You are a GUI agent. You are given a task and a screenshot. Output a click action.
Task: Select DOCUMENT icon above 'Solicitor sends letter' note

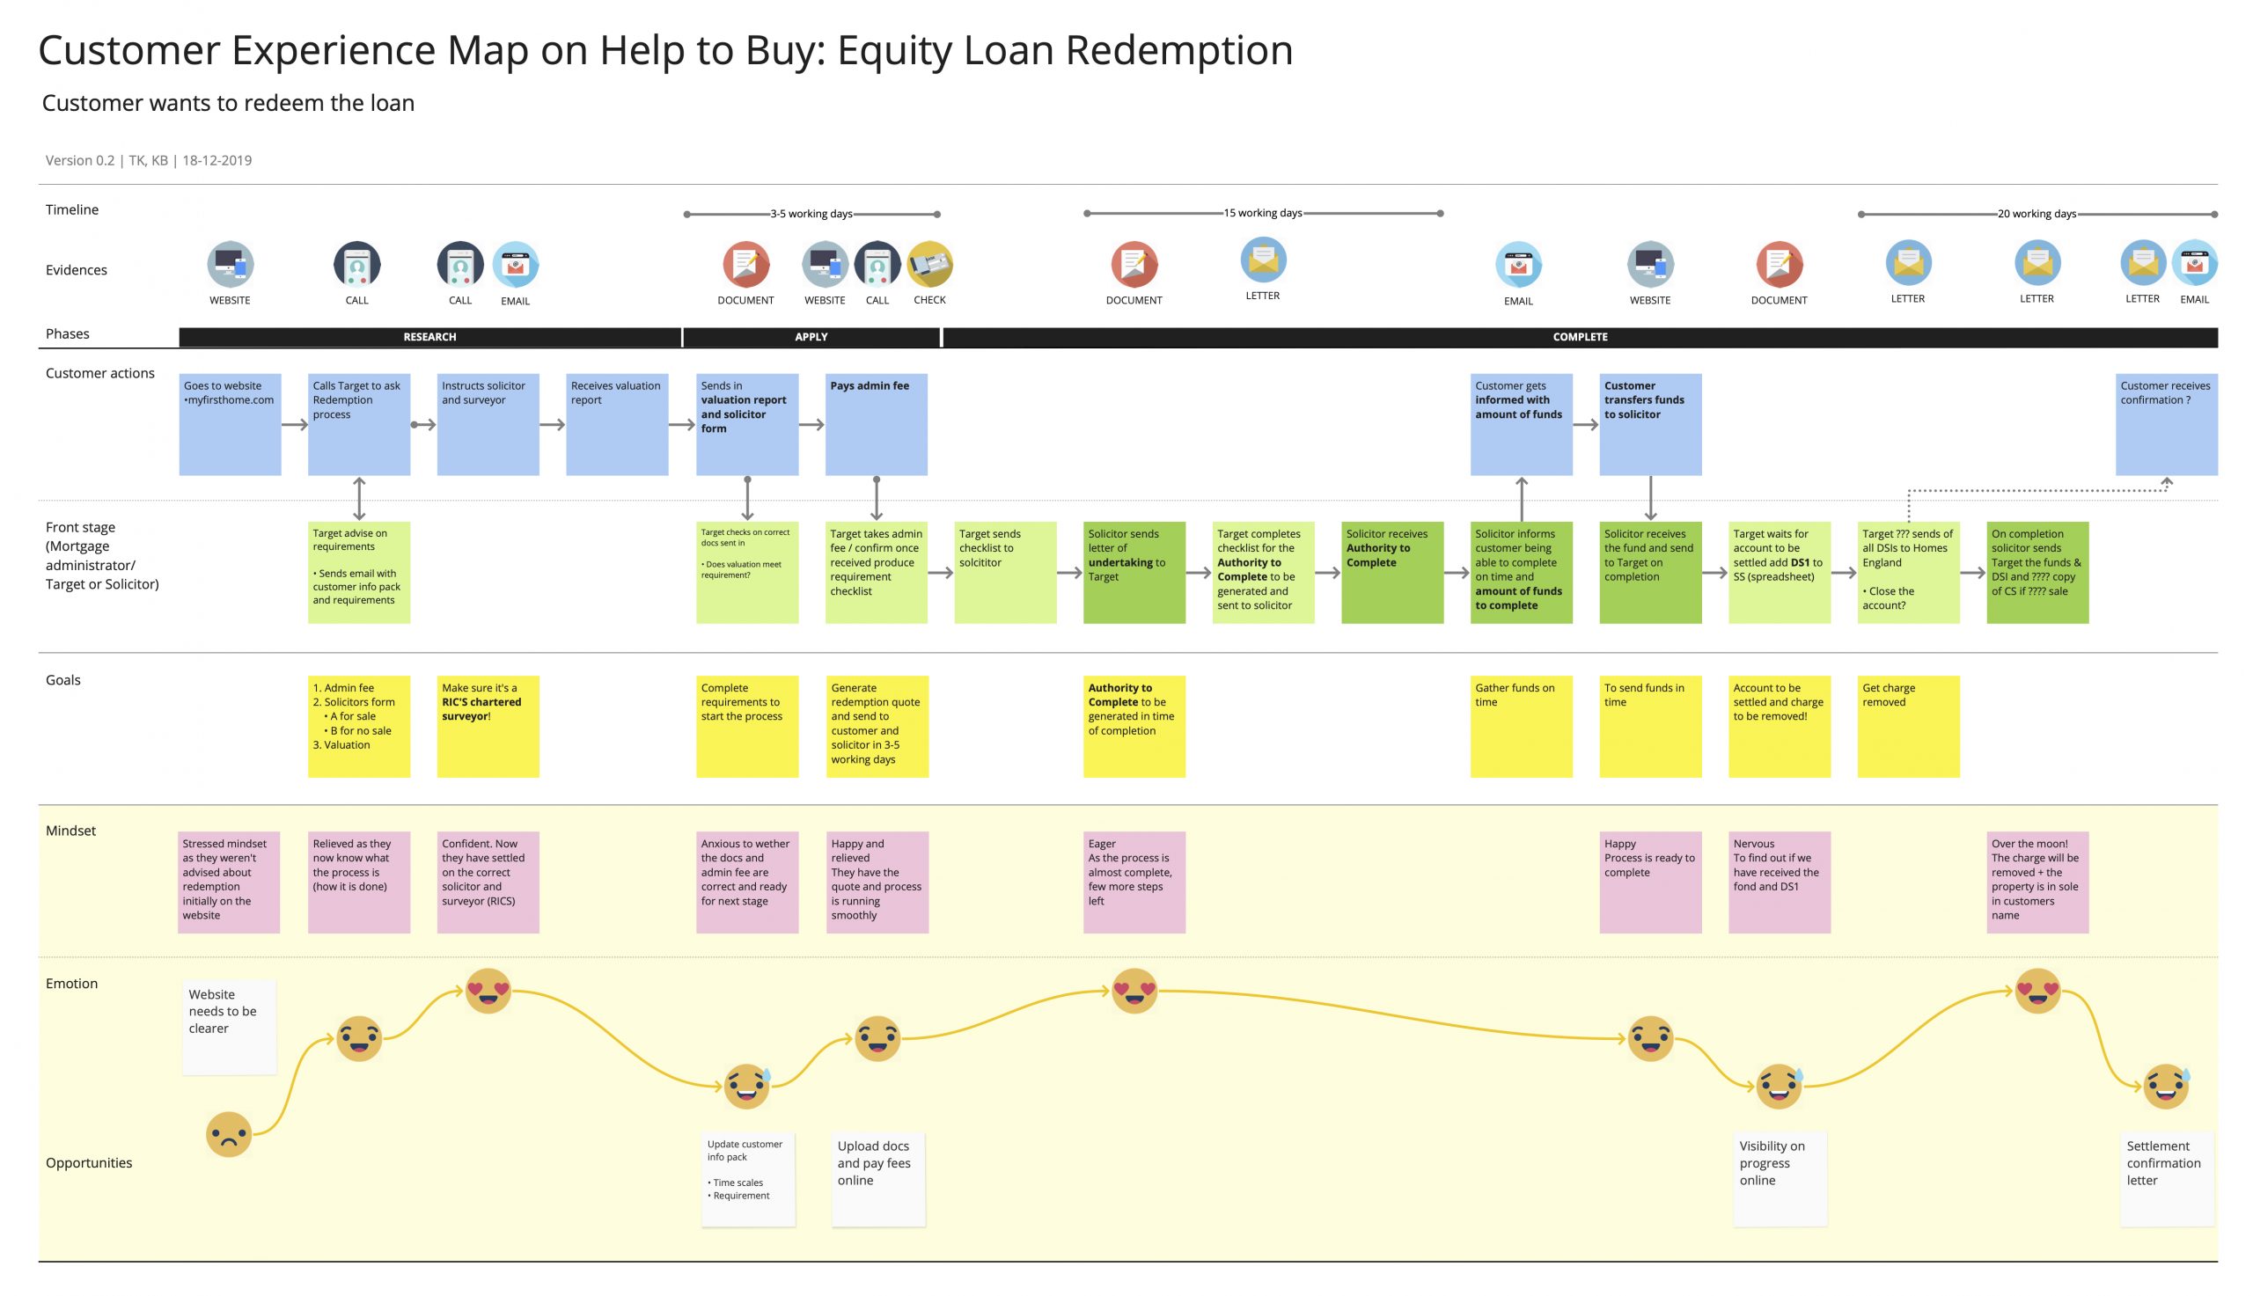coord(1134,264)
